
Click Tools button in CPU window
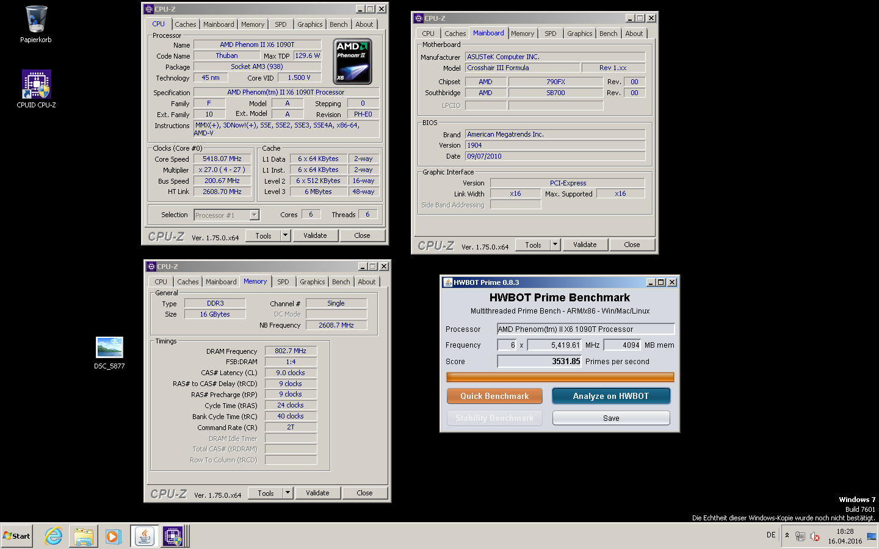click(263, 235)
